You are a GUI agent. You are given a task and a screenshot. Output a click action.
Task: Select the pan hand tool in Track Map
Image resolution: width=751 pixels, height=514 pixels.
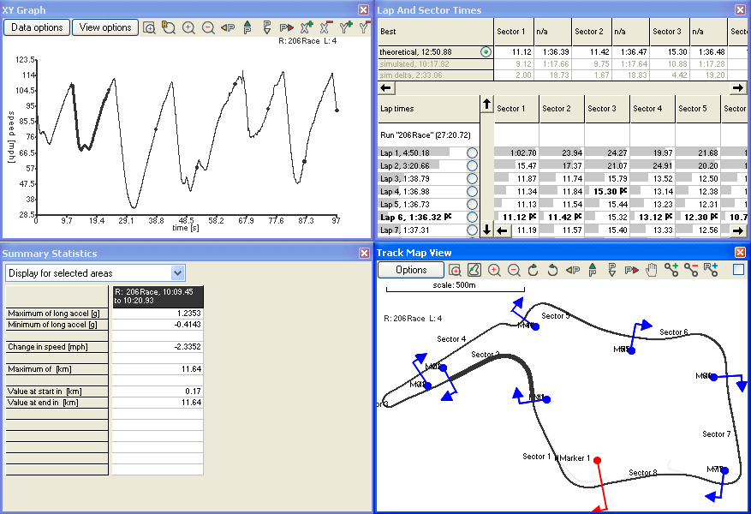click(652, 270)
